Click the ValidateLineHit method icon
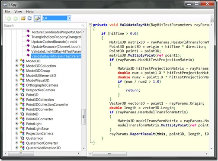This screenshot has width=218, height=161. 28,50
